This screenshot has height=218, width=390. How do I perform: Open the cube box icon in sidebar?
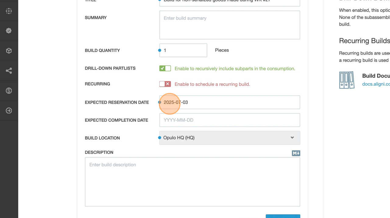point(9,51)
